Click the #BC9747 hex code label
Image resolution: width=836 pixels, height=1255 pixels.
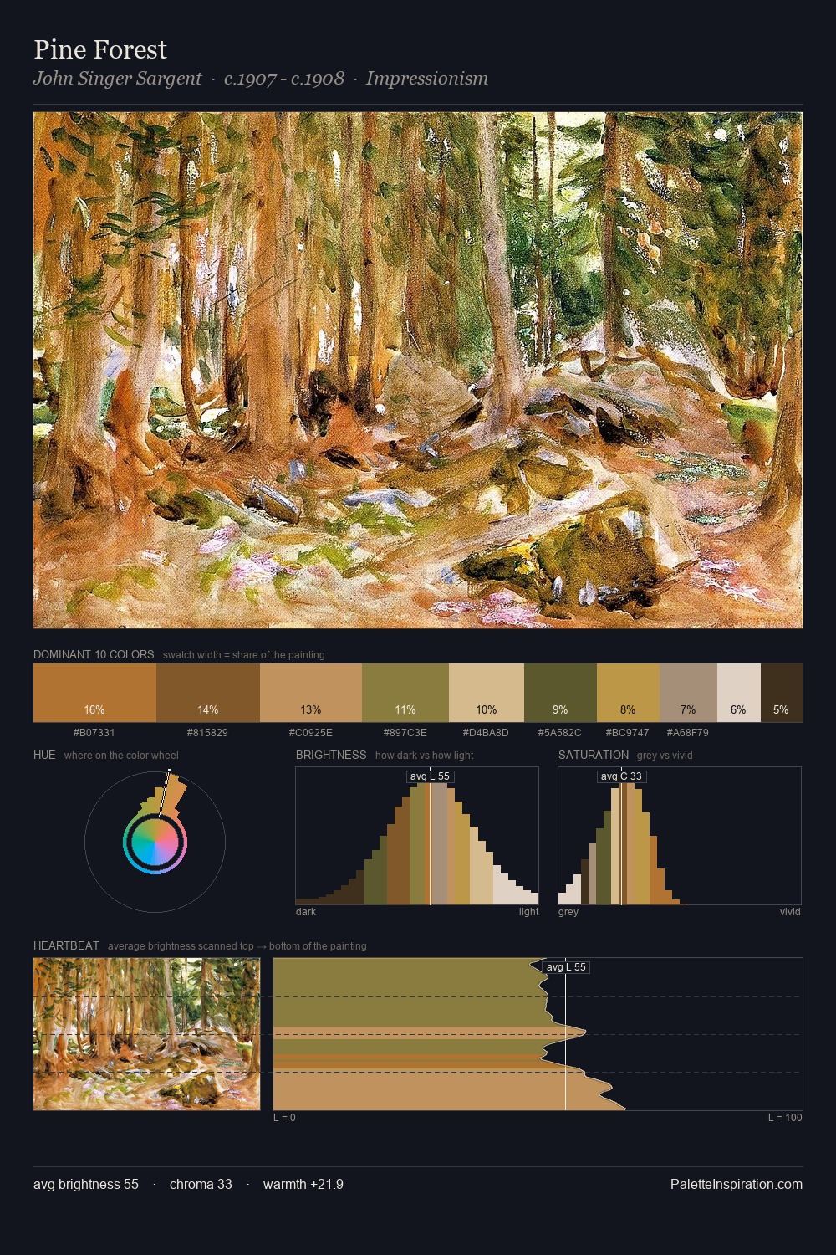628,733
